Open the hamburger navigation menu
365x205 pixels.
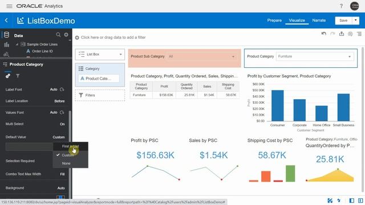click(9, 6)
